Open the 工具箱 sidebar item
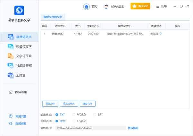 (x=19, y=75)
